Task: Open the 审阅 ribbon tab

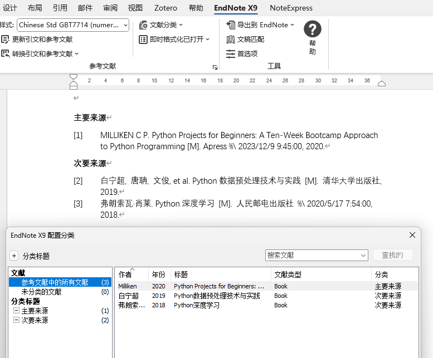Action: click(x=110, y=8)
